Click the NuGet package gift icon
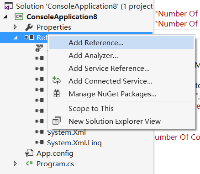200x174 pixels. [57, 94]
